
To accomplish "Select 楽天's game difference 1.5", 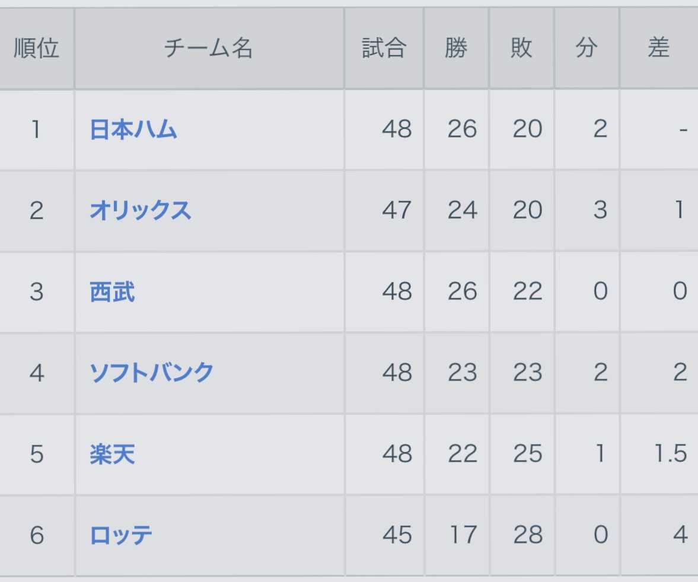I will click(x=671, y=454).
